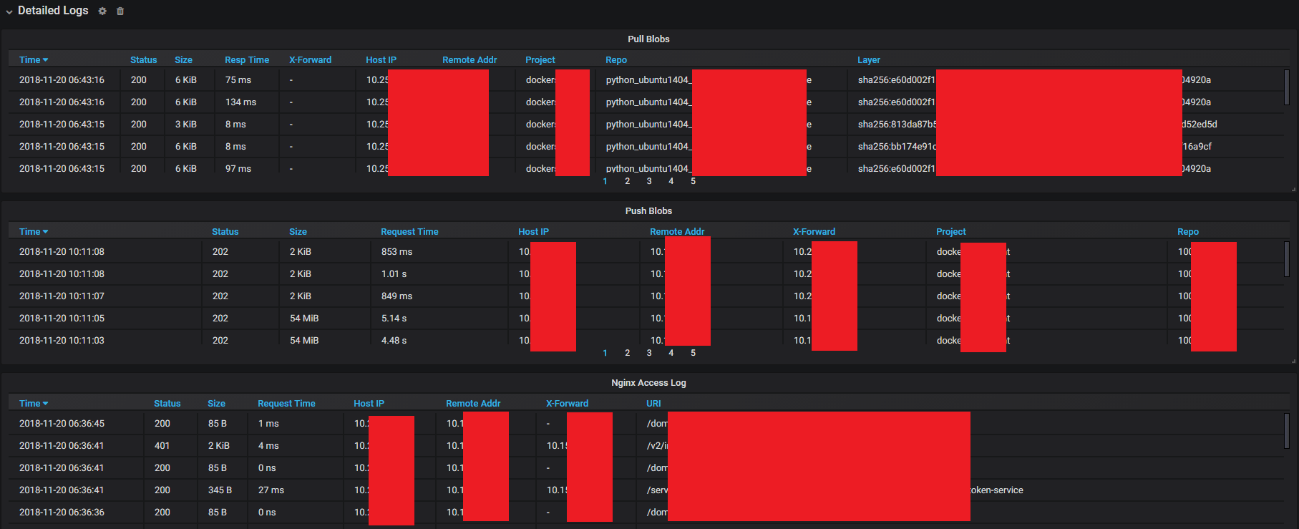Click Time sort arrow in Push Blobs
Screen dimensions: 1299x529
click(x=45, y=232)
